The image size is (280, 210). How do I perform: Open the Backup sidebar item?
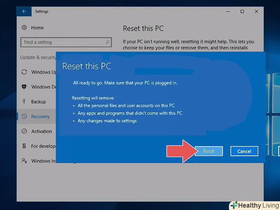click(x=38, y=102)
